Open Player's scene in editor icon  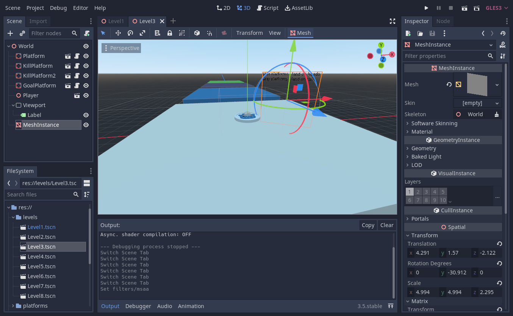(x=77, y=95)
